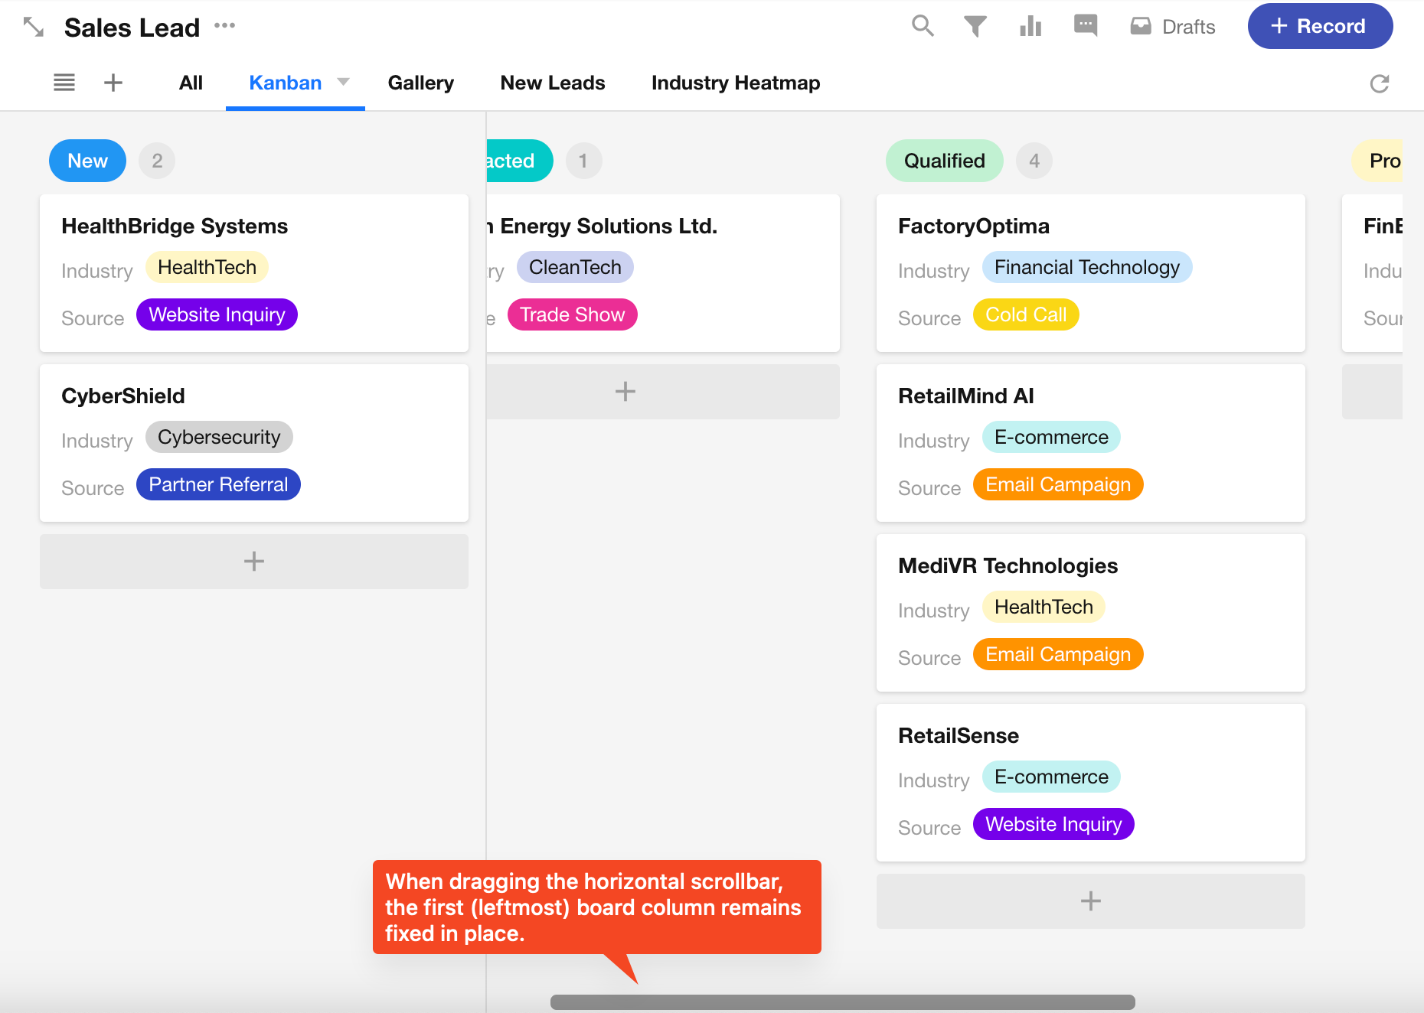Click the Email Campaign tag on RetailMind AI

coord(1057,485)
